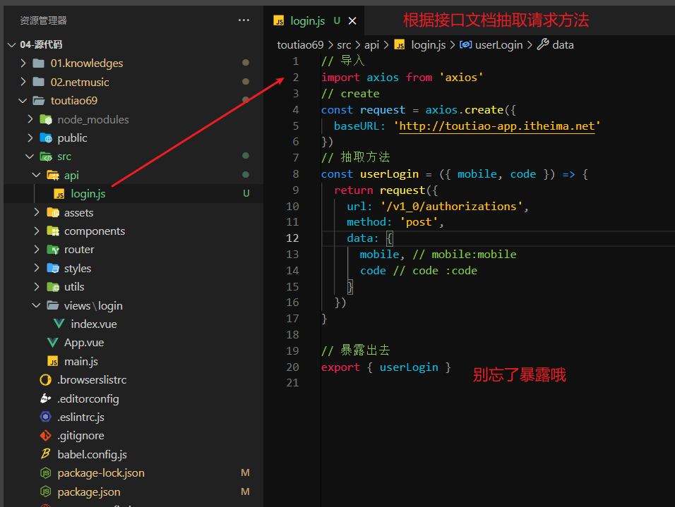Click line number 20 in the gutter

click(x=292, y=367)
